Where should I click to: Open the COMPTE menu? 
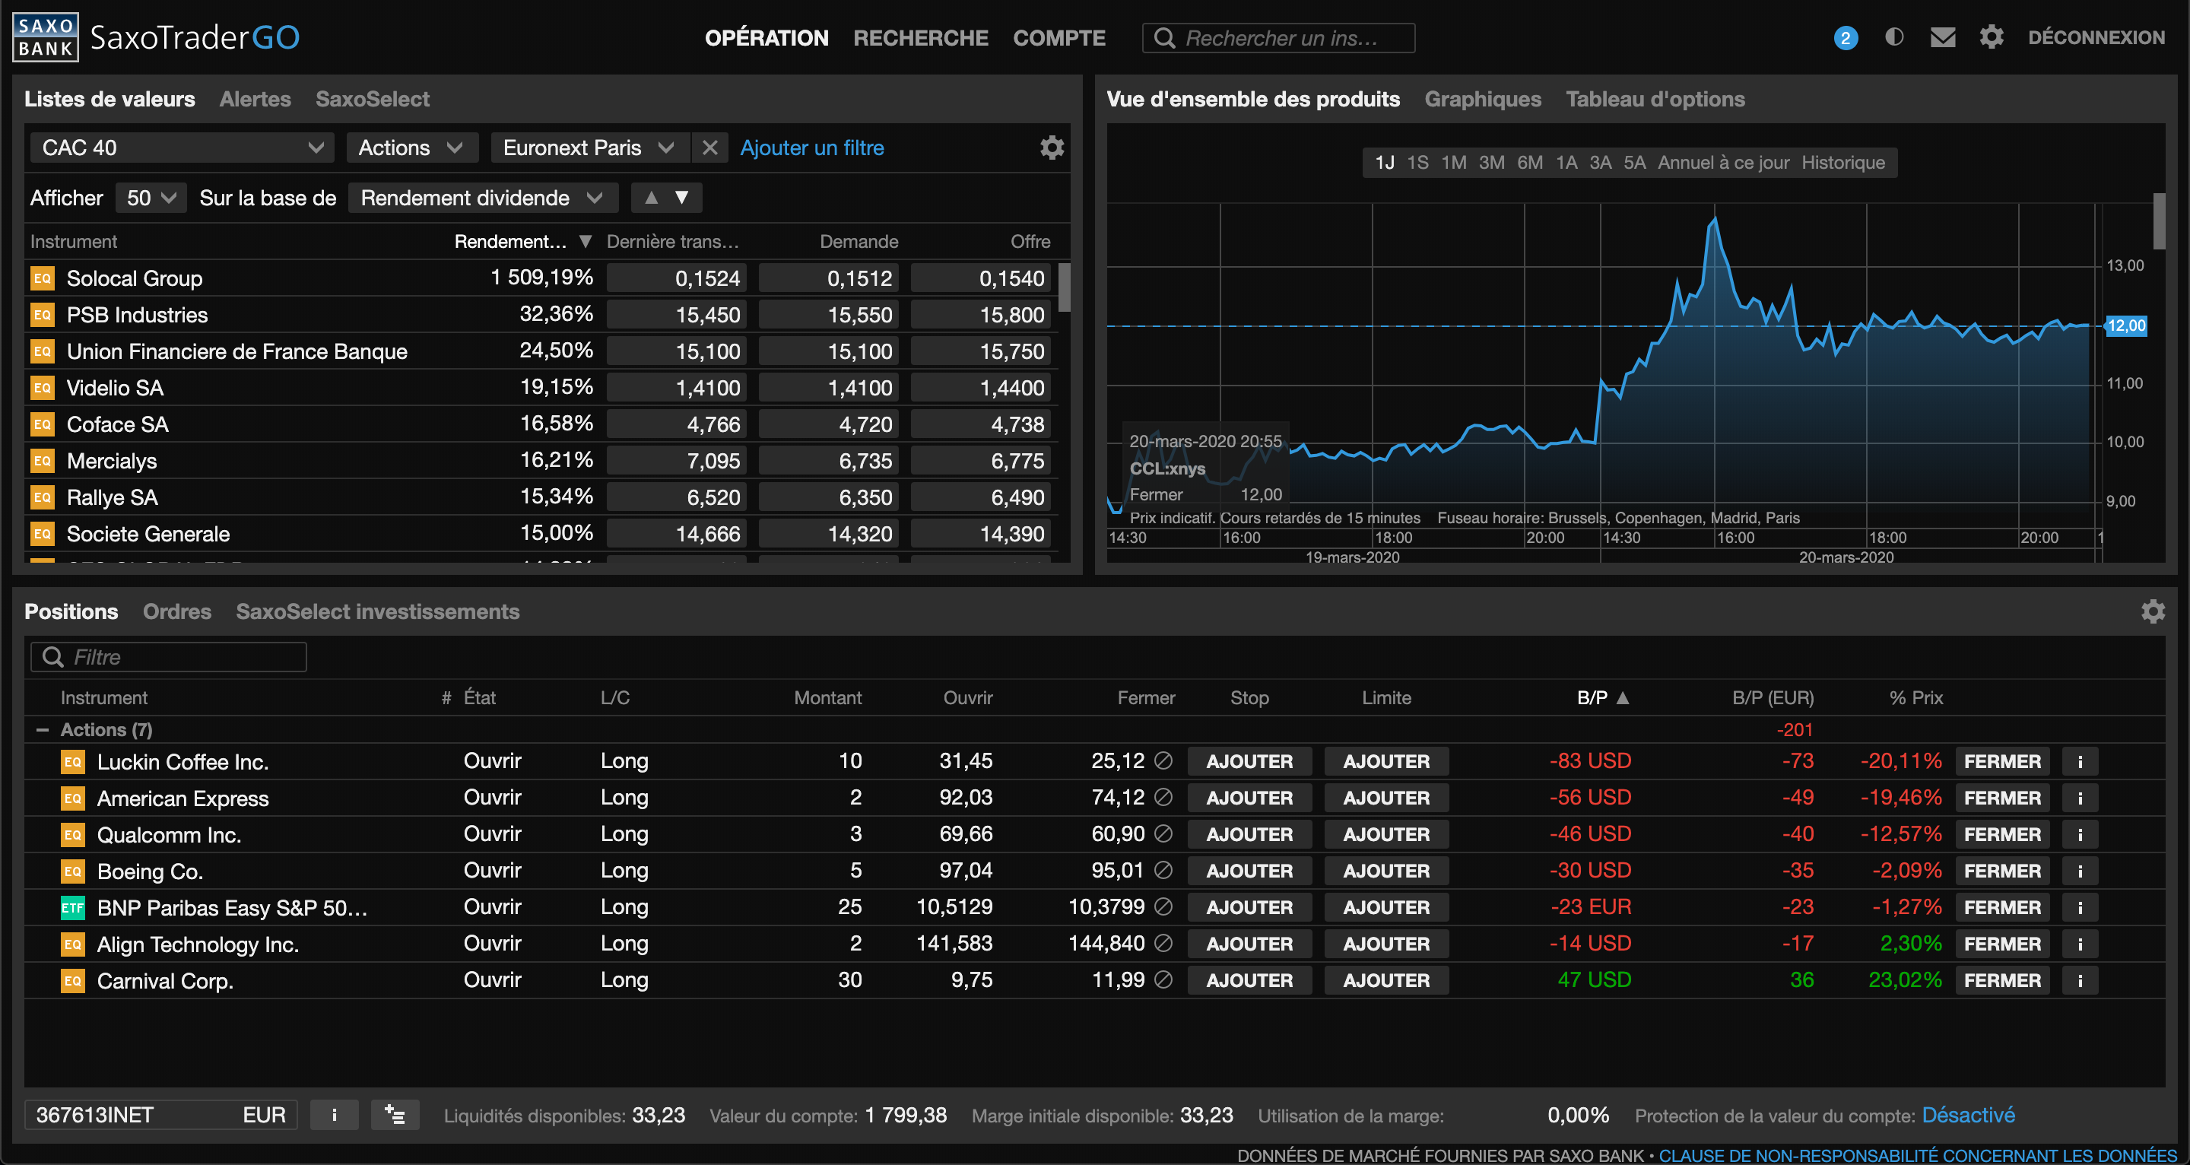(x=1059, y=38)
